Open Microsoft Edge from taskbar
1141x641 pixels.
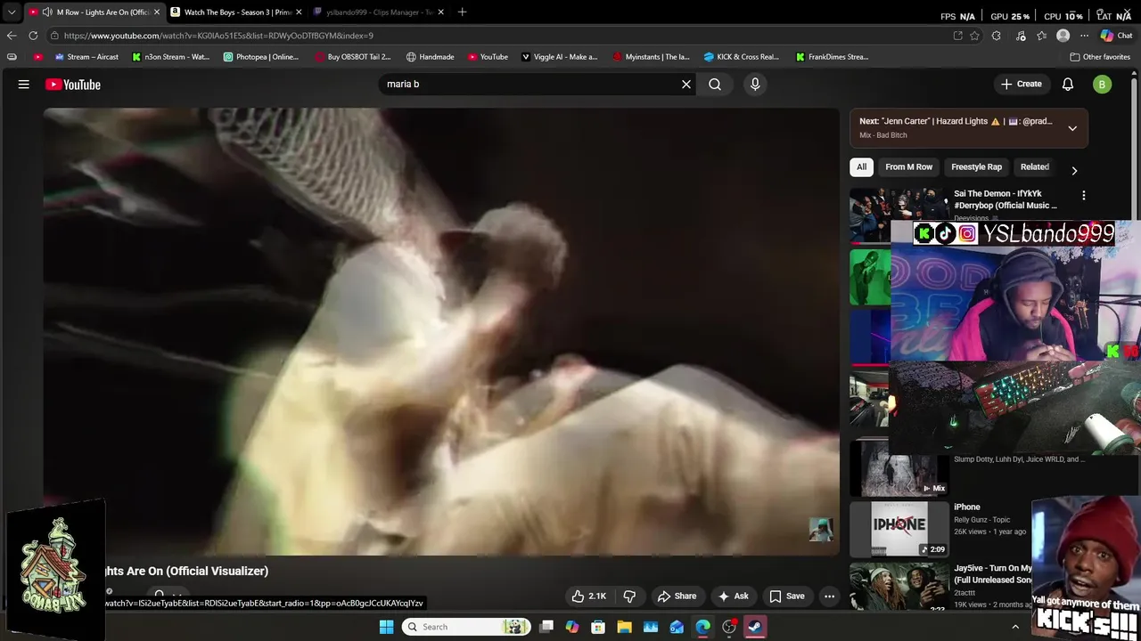[702, 627]
